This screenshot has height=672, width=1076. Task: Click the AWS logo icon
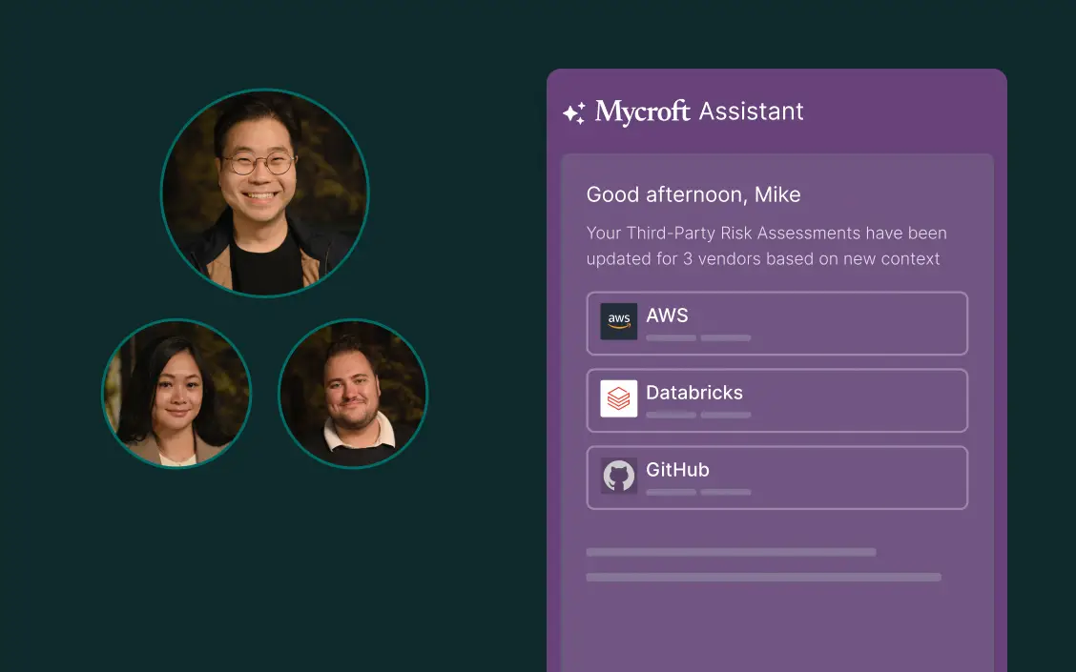click(x=618, y=321)
